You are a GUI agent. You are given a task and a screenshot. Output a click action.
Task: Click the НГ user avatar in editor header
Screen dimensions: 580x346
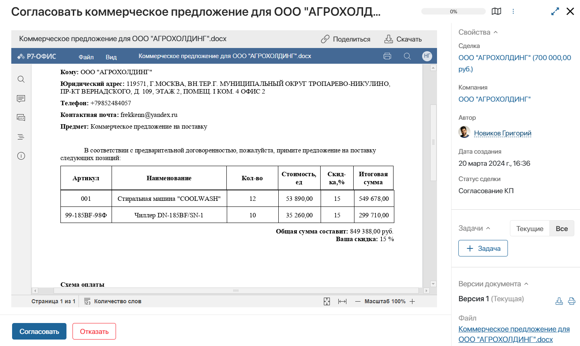[427, 56]
